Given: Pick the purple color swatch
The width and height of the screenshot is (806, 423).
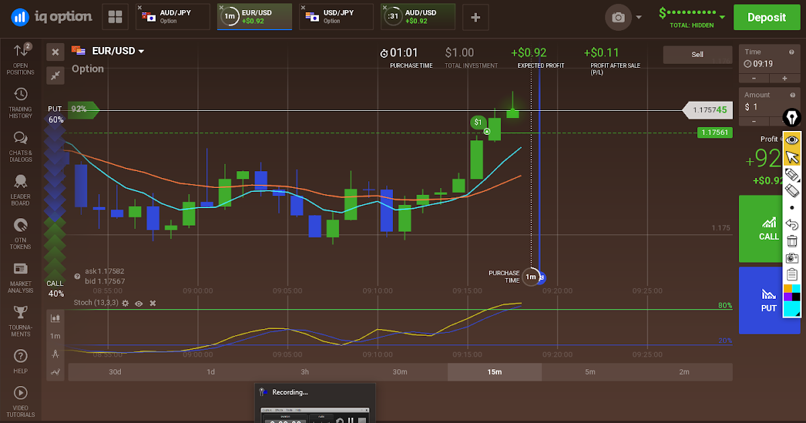Looking at the screenshot, I should point(788,297).
